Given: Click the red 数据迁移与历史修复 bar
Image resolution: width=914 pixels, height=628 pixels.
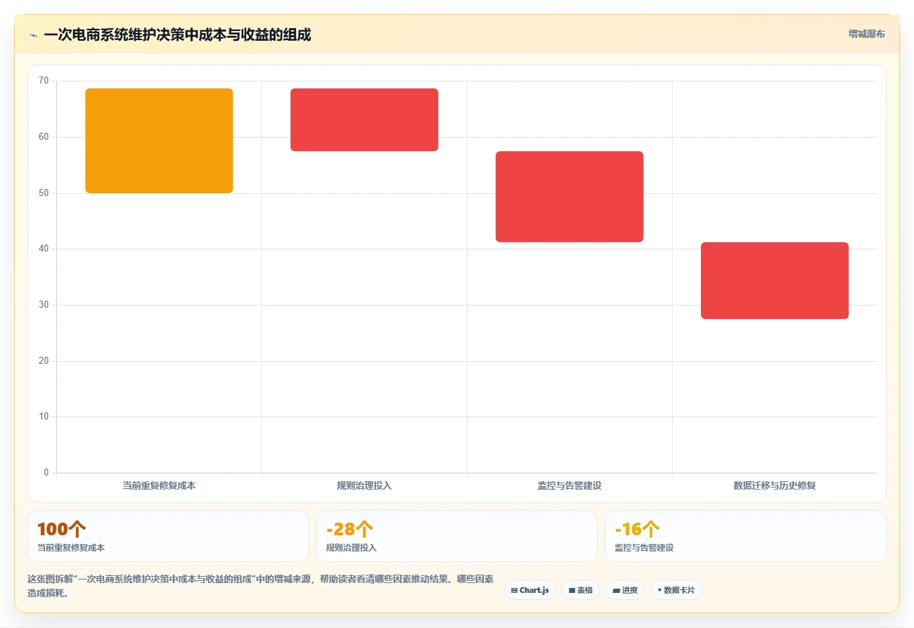Looking at the screenshot, I should 775,280.
